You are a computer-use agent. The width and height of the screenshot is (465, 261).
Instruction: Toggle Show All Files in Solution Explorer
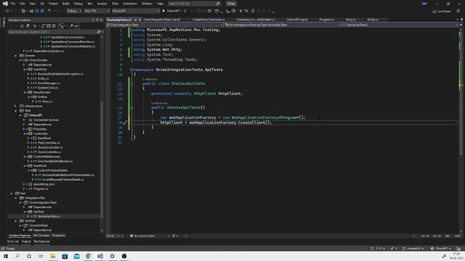[54, 26]
